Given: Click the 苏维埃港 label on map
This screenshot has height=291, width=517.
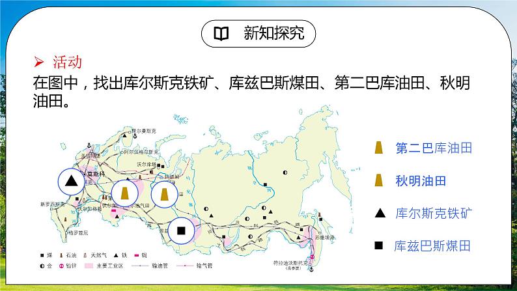Looking at the screenshot, I should click(x=324, y=237).
